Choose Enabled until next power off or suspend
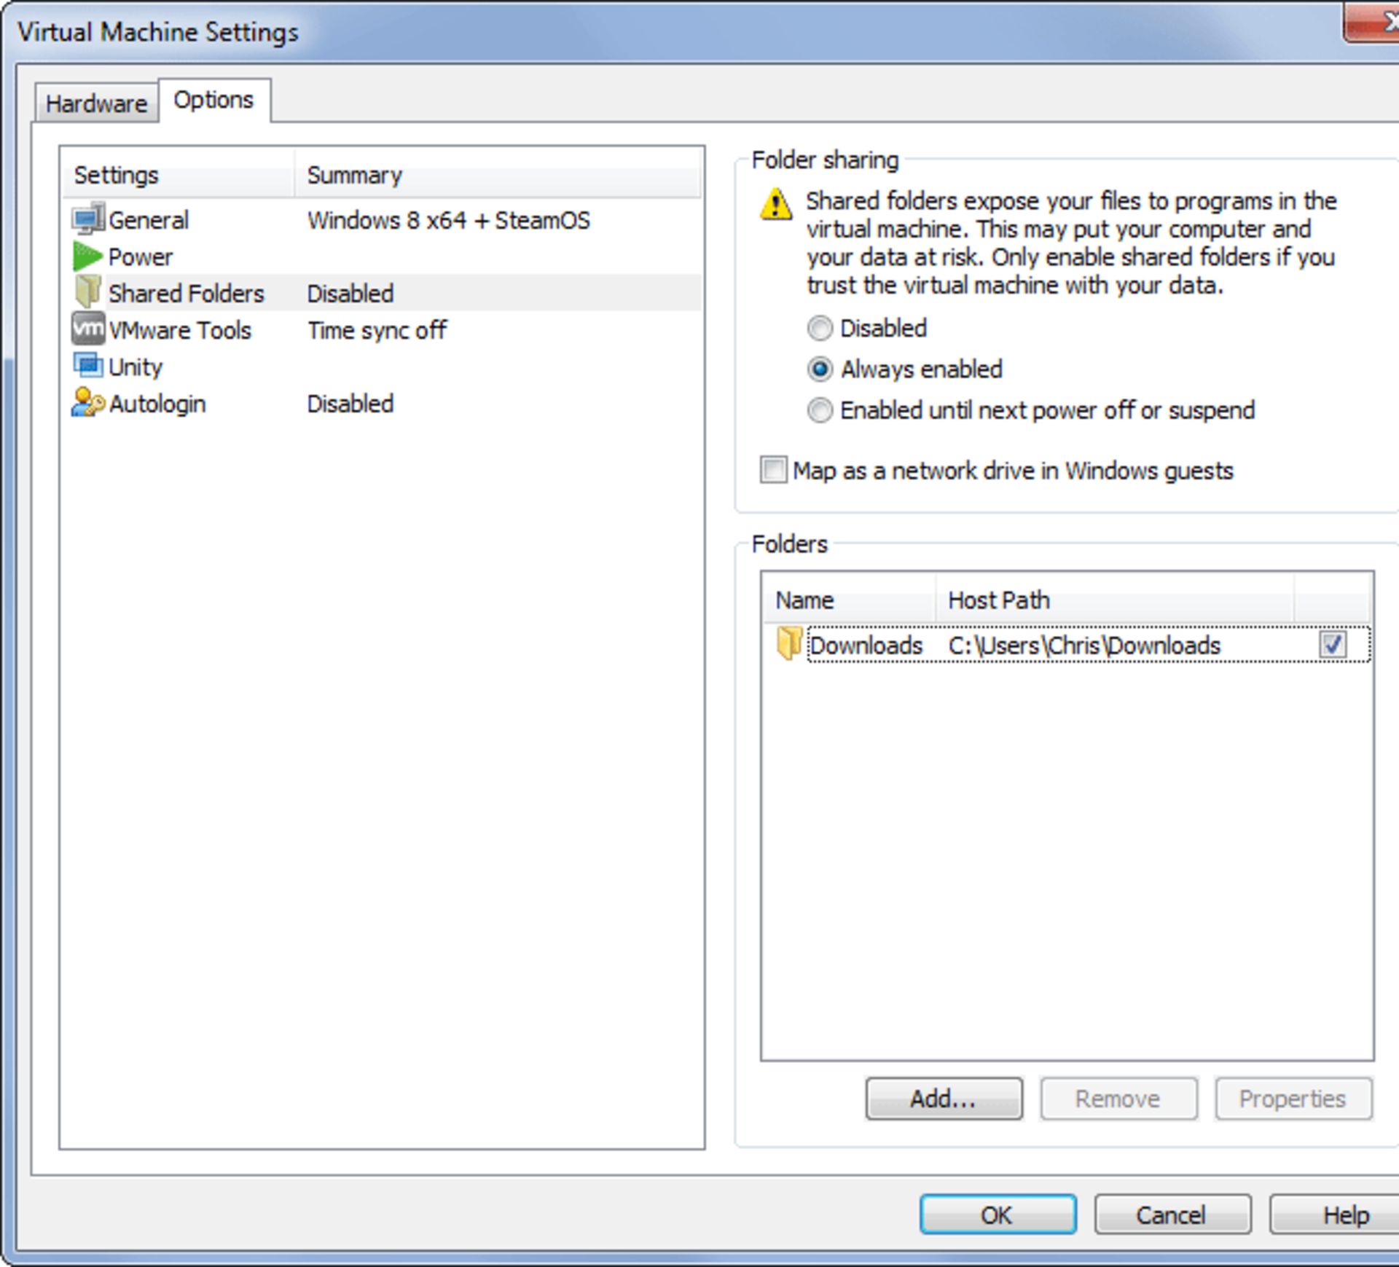The image size is (1399, 1267). pyautogui.click(x=820, y=411)
